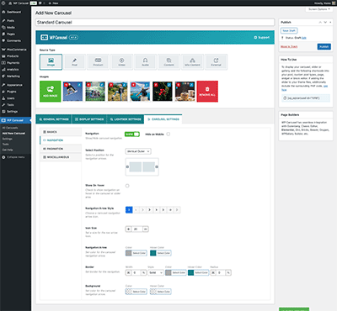This screenshot has width=337, height=311.
Task: Pick the Product source type icon
Action: point(98,62)
